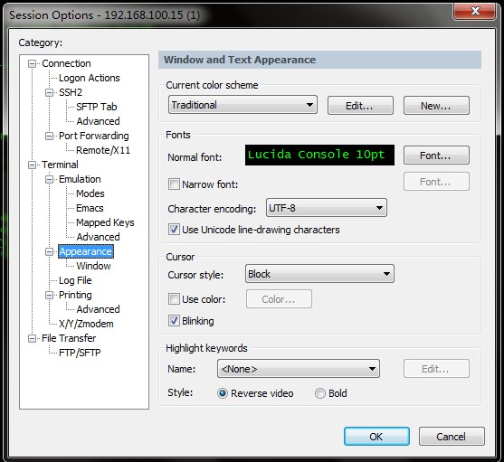The height and width of the screenshot is (462, 504).
Task: Cancel the Session Options dialog
Action: 452,437
